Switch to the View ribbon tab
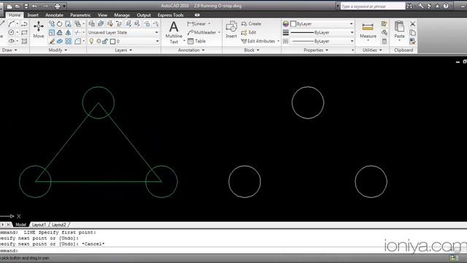The height and width of the screenshot is (263, 467). click(x=102, y=15)
